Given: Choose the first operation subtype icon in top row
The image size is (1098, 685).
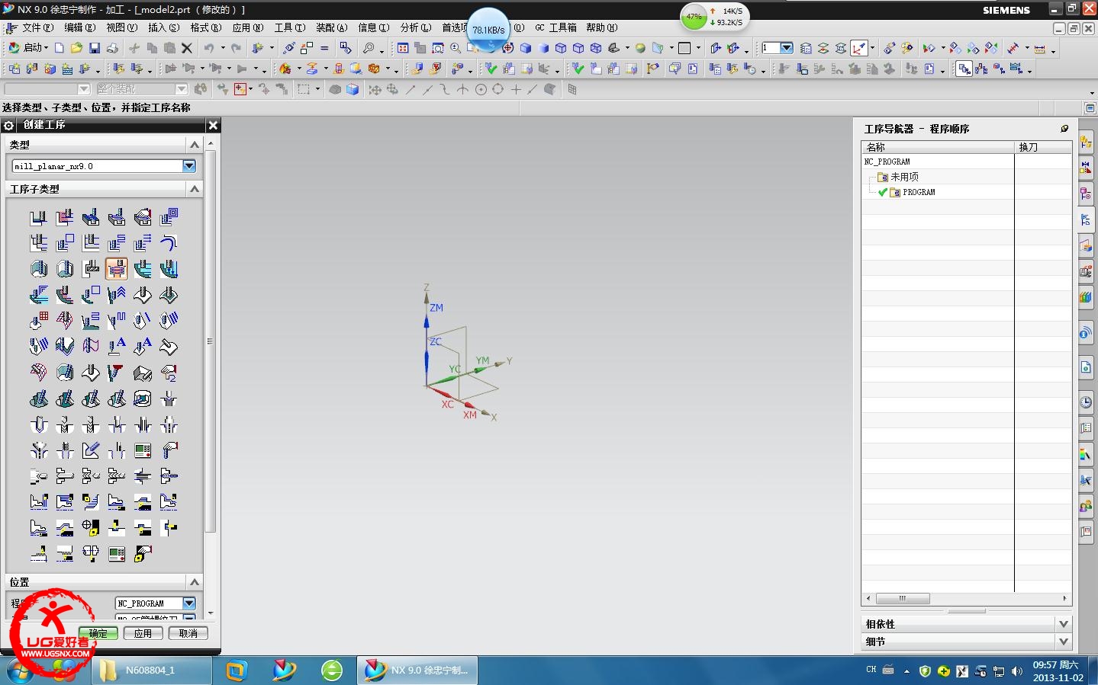Looking at the screenshot, I should pos(38,218).
